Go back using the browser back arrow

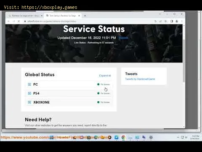pos(8,21)
